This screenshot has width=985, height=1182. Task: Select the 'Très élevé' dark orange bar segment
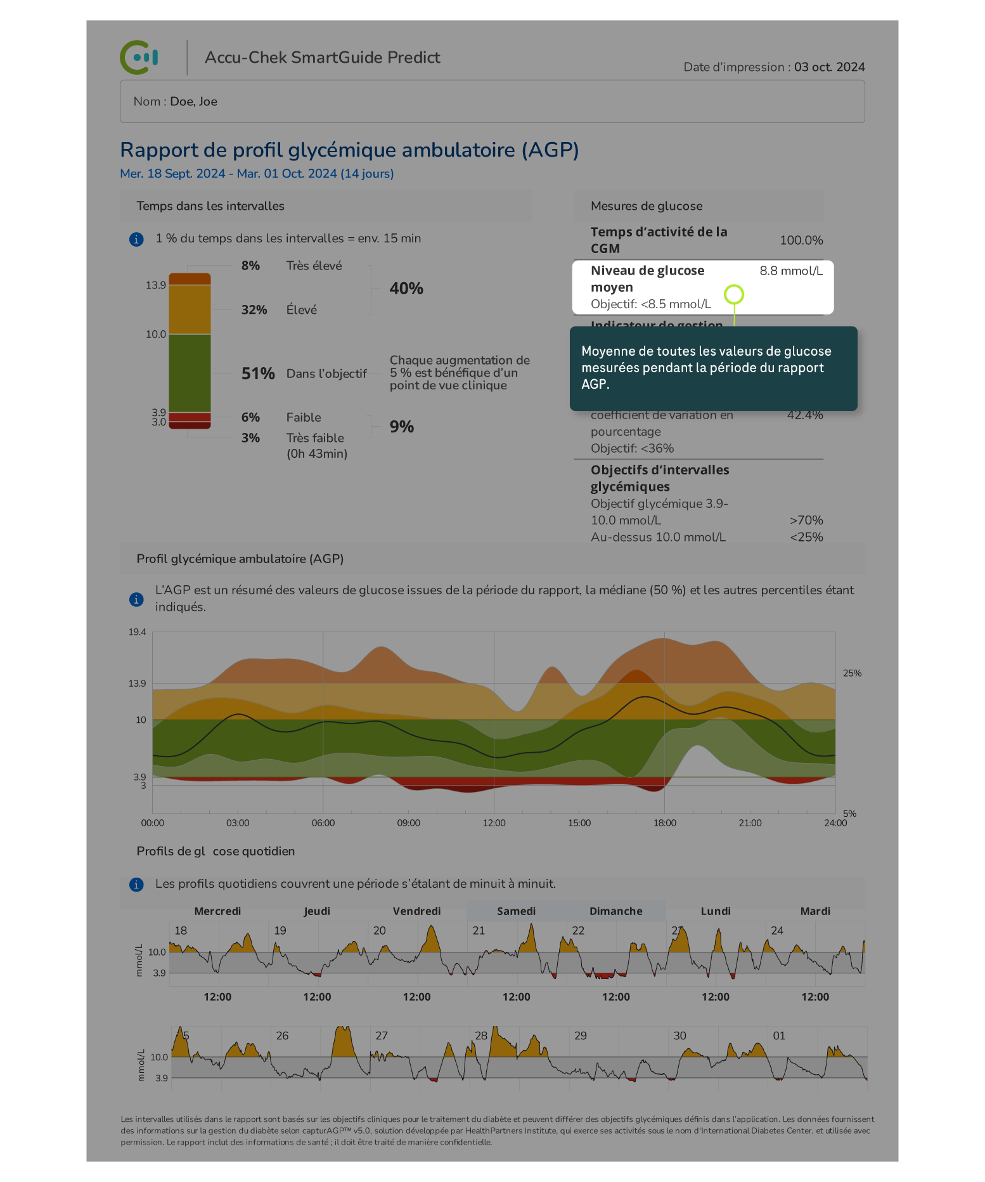point(190,279)
